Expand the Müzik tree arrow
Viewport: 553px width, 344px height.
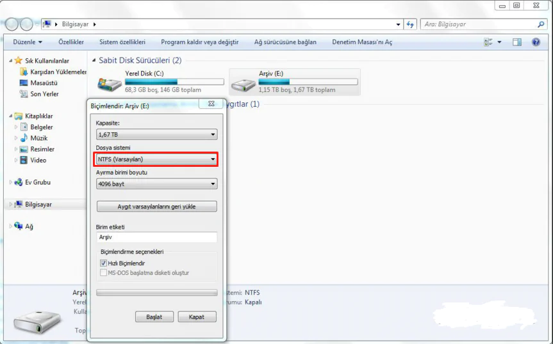tap(16, 138)
